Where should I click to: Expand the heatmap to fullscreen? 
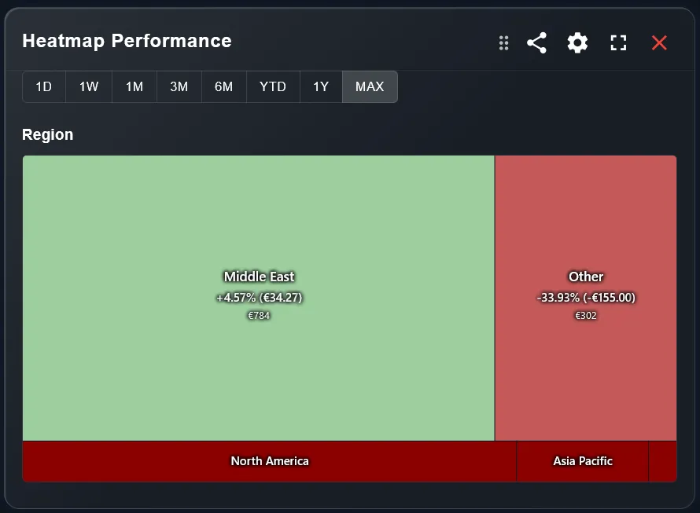[618, 43]
